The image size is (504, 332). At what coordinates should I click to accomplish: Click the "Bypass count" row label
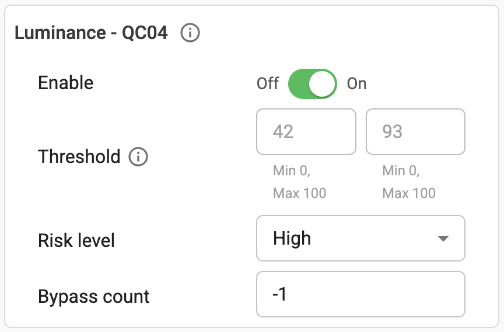click(x=94, y=296)
